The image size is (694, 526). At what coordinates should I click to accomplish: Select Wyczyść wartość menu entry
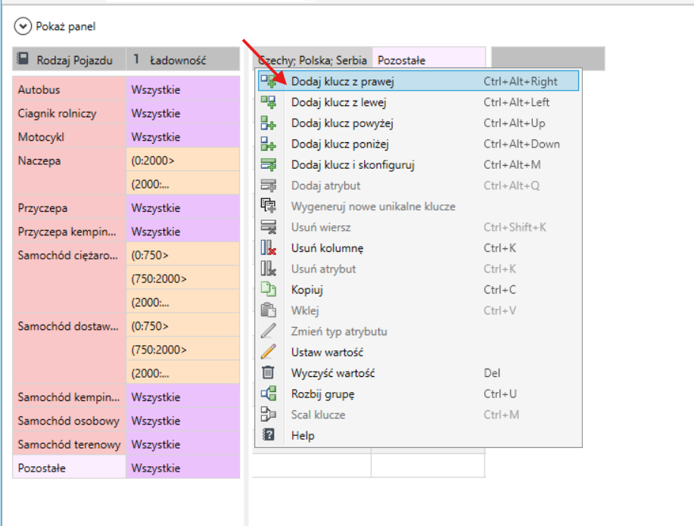[419, 372]
